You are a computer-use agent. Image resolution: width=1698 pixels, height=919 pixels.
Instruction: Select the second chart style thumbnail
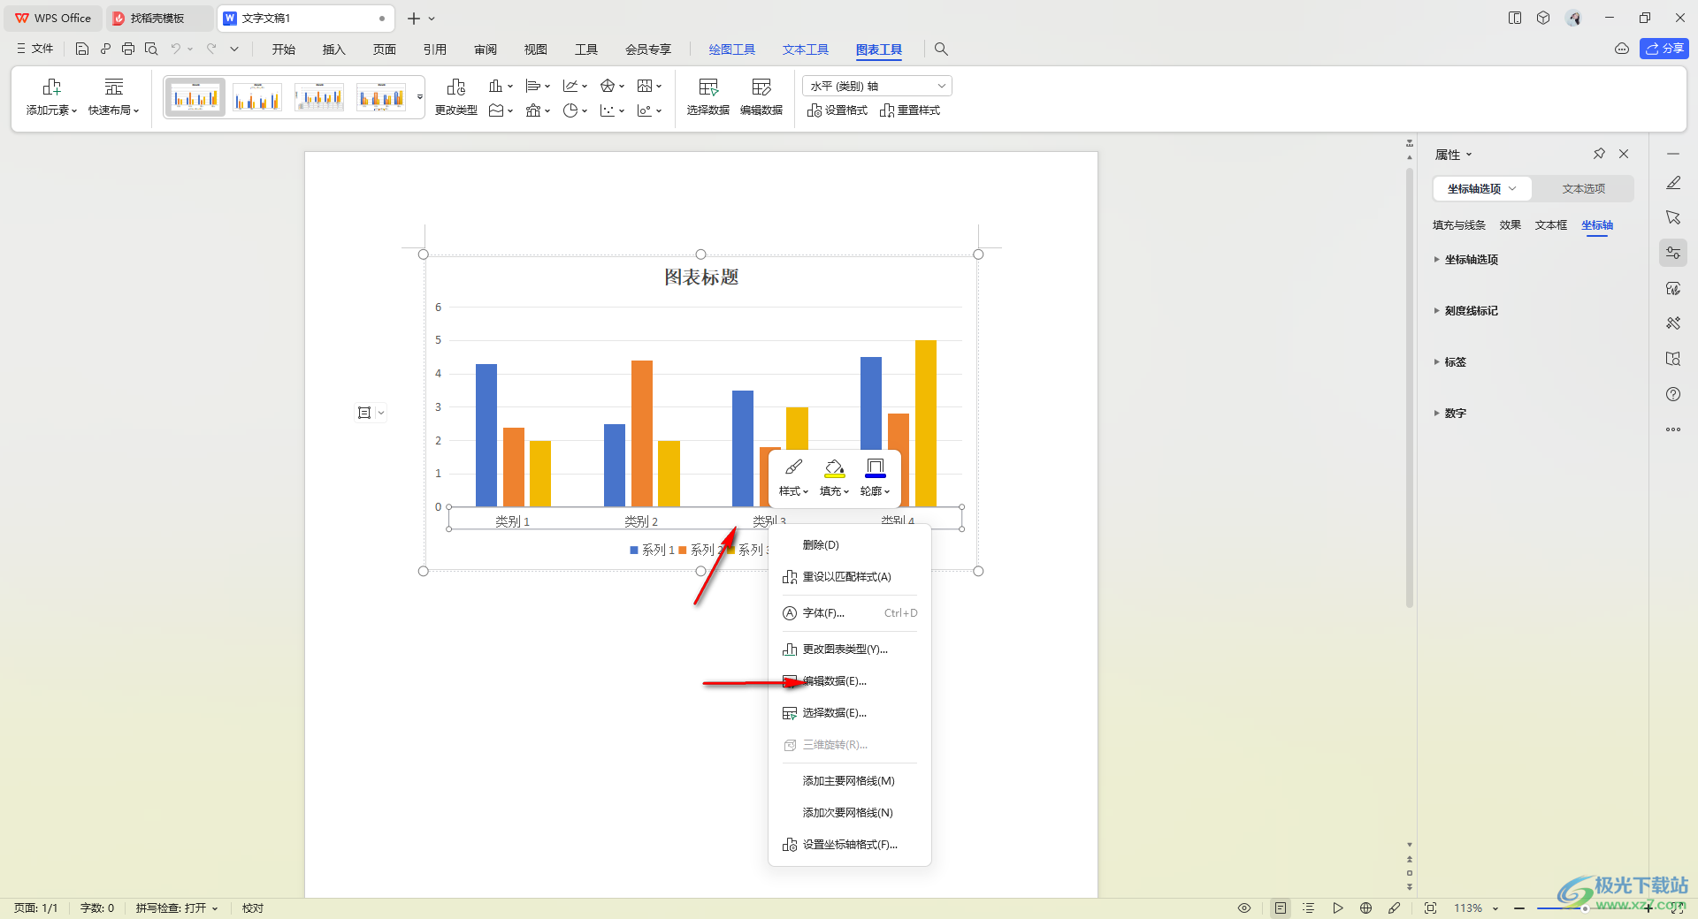pyautogui.click(x=257, y=97)
